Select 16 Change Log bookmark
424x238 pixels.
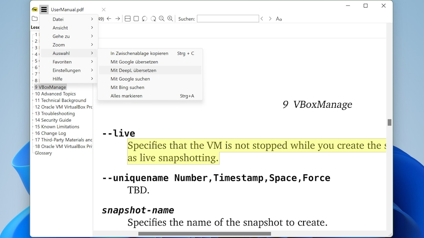tap(50, 133)
